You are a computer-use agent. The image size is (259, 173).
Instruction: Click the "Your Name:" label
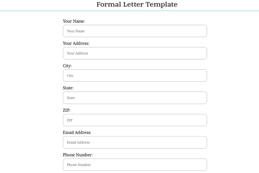tap(74, 21)
